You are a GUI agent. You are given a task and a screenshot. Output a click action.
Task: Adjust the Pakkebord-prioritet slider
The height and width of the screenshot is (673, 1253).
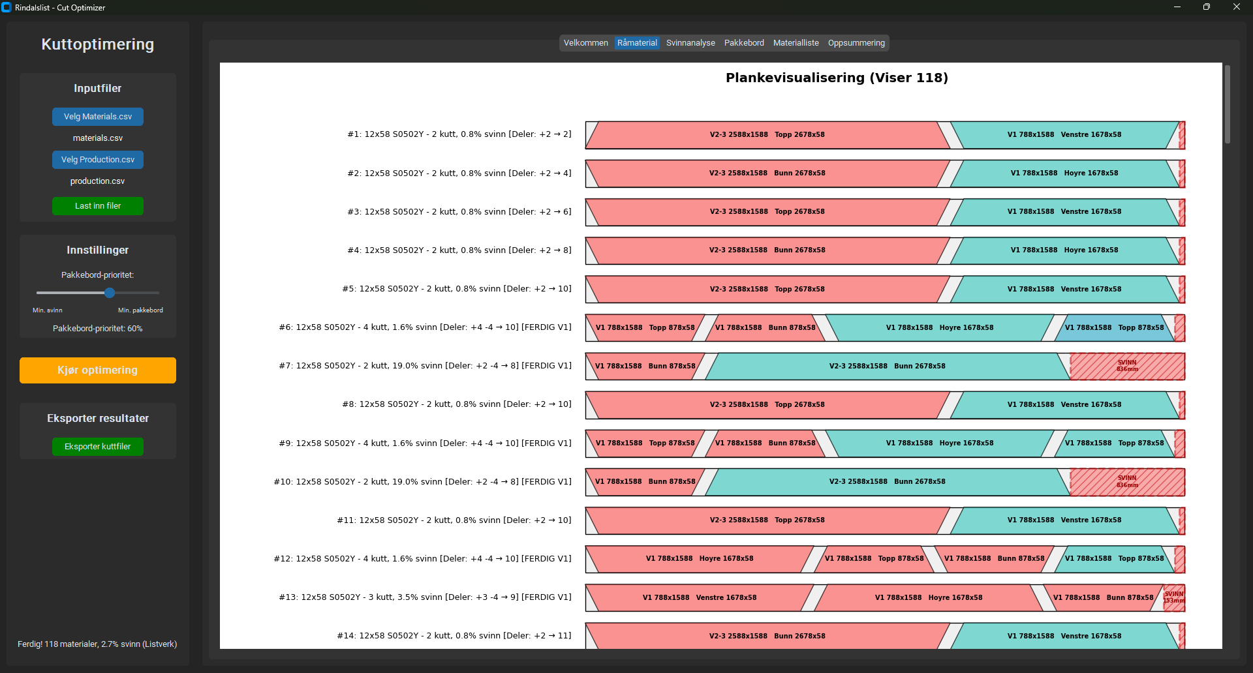pyautogui.click(x=110, y=293)
